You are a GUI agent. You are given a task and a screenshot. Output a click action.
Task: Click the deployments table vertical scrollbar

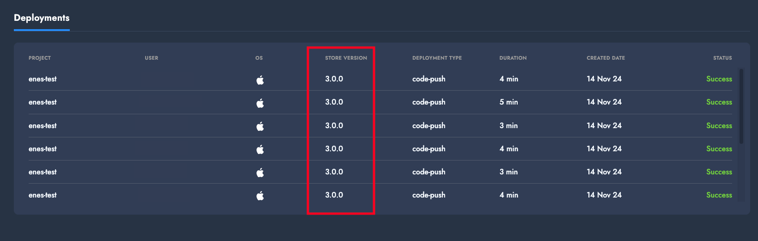[x=741, y=106]
